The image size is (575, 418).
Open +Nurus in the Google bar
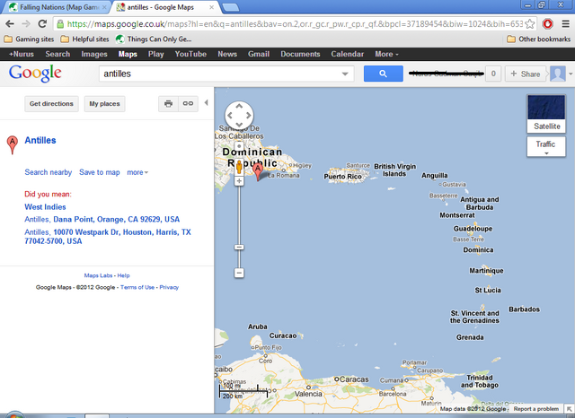(22, 54)
